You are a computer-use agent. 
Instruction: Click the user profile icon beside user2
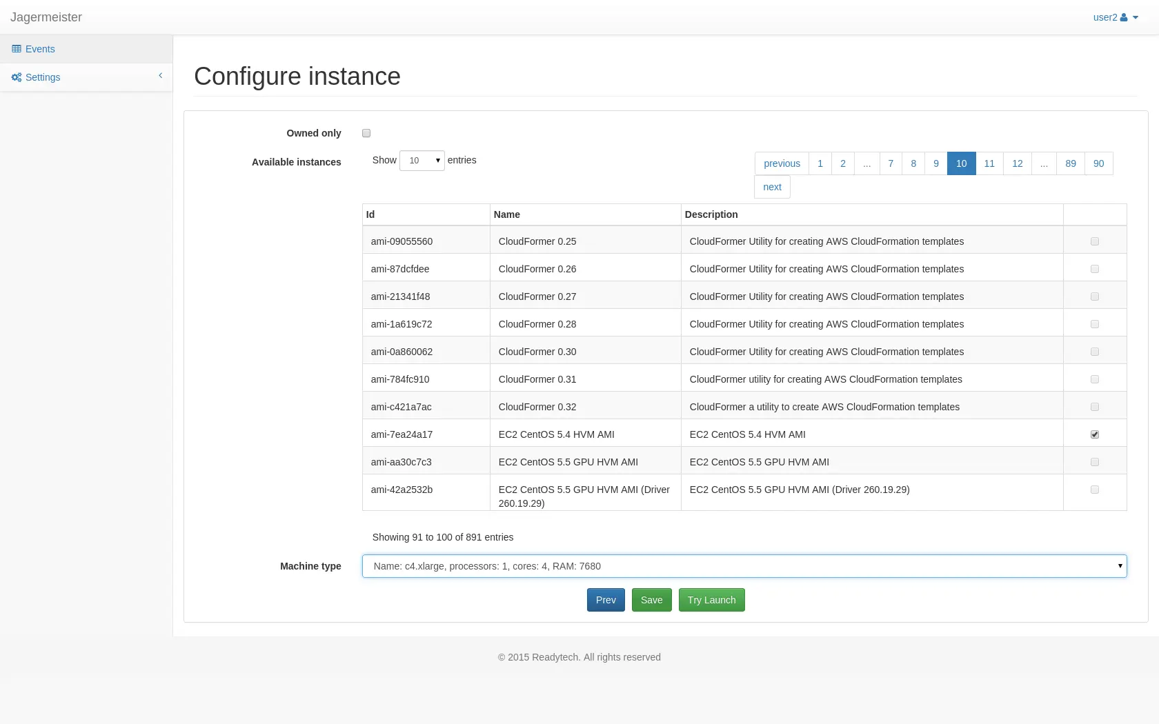tap(1124, 17)
